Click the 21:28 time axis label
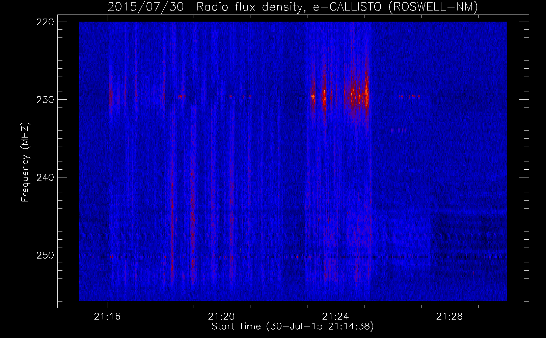Viewport: 546px width, 338px height. [x=449, y=317]
